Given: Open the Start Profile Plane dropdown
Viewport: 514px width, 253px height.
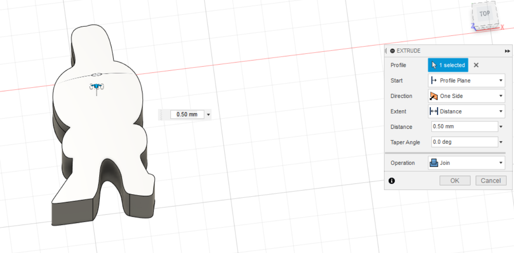Looking at the screenshot, I should (467, 81).
